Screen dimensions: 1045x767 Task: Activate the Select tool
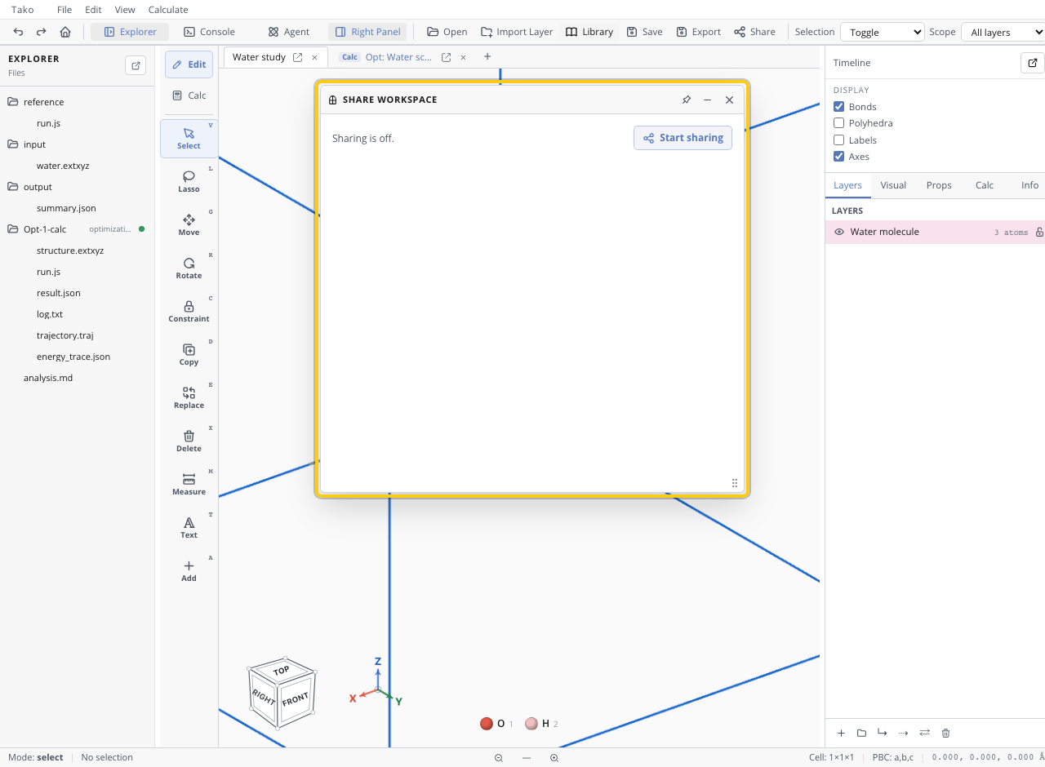[189, 138]
